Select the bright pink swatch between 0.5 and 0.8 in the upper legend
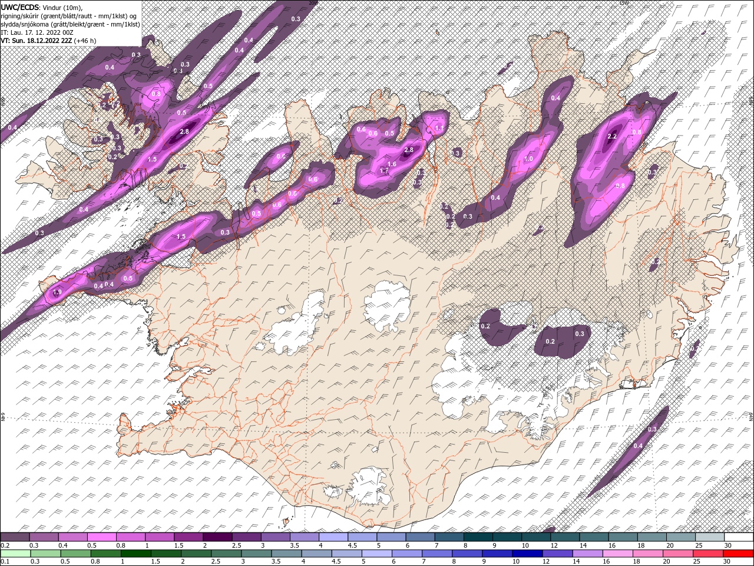 coord(102,537)
